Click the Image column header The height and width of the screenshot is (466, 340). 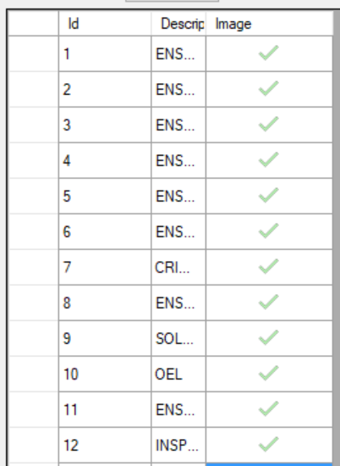269,24
